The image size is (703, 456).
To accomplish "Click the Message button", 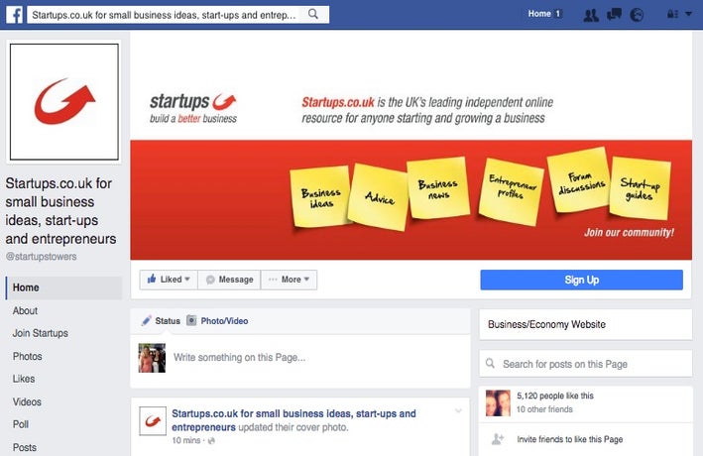I will [x=229, y=280].
